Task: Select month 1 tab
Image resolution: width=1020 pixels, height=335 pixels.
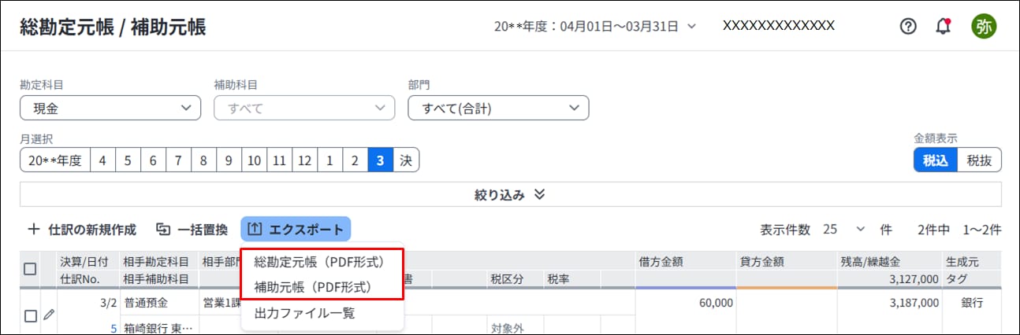Action: (x=329, y=160)
